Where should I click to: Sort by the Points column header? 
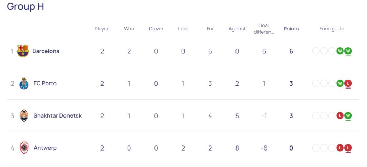(291, 29)
